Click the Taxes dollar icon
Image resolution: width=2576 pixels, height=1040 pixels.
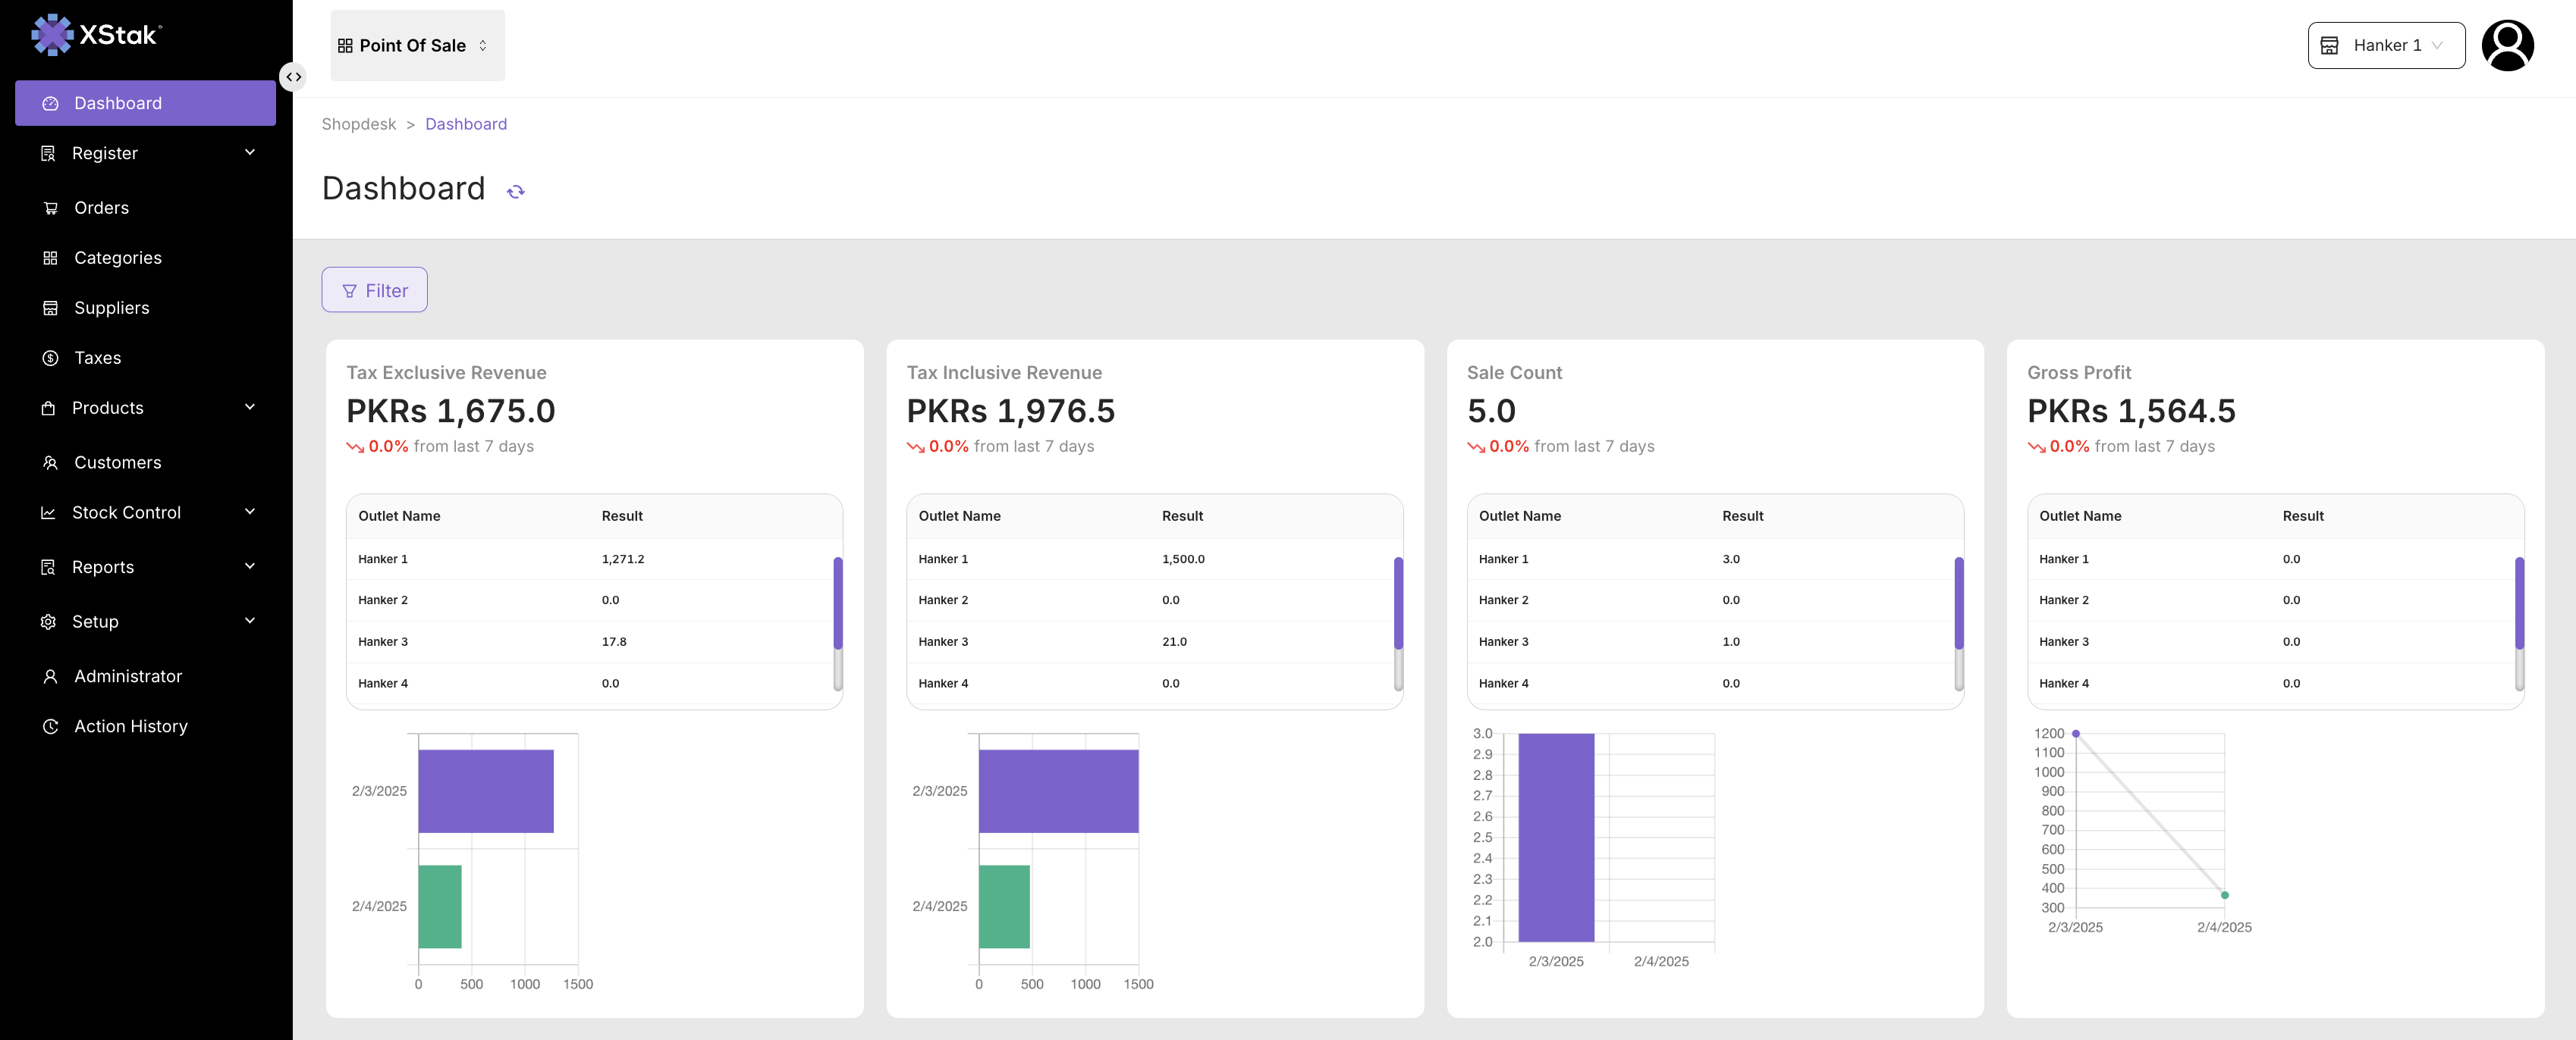click(50, 358)
